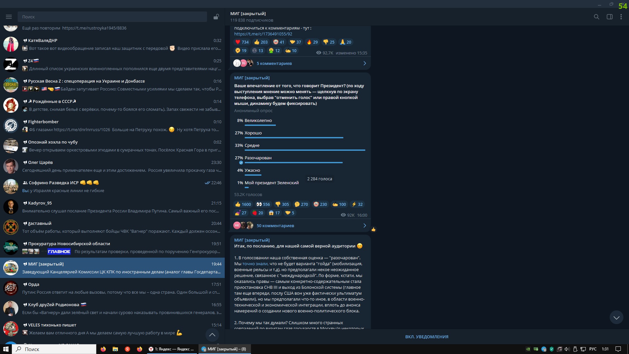Launch Yandex browser icon in taskbar
The height and width of the screenshot is (354, 629).
pyautogui.click(x=127, y=349)
